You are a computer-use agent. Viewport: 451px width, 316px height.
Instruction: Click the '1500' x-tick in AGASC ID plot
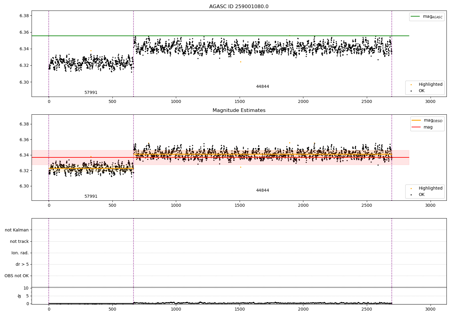[239, 101]
